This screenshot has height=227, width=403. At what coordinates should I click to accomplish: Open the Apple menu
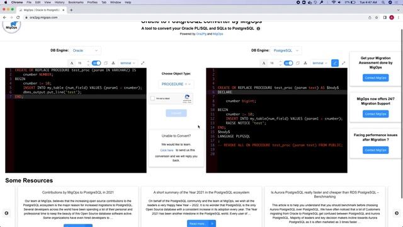point(6,3)
